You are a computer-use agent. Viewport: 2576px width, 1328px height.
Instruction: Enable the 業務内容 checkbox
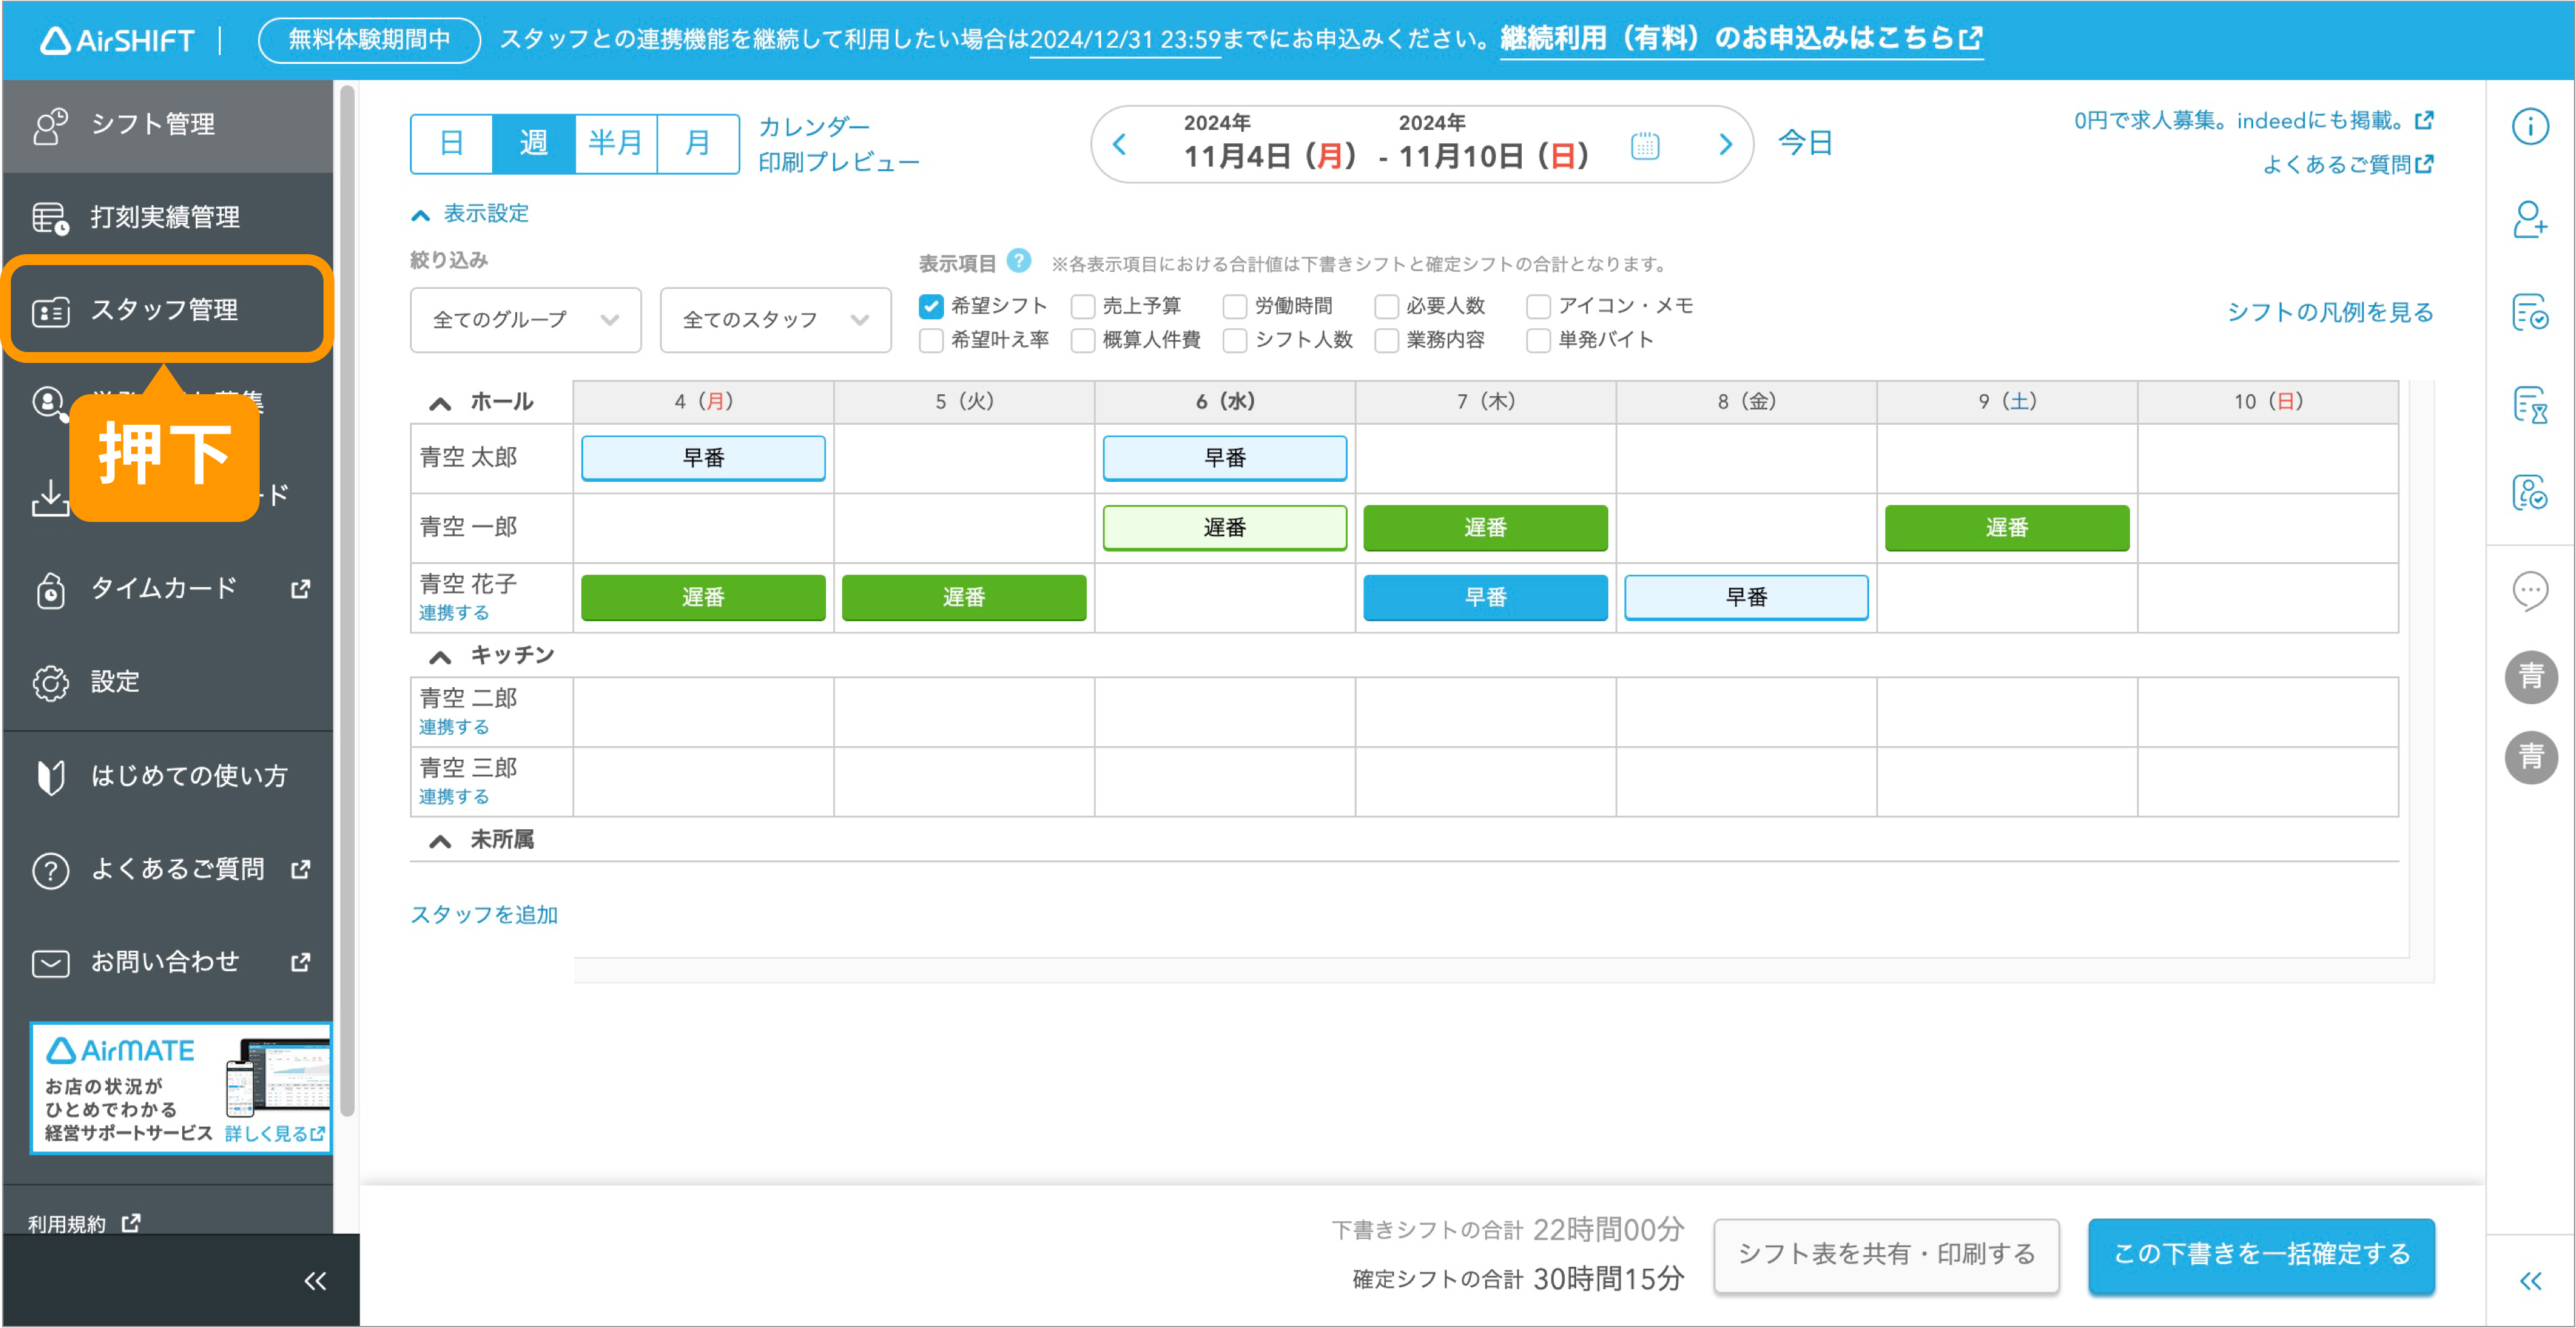click(x=1387, y=340)
